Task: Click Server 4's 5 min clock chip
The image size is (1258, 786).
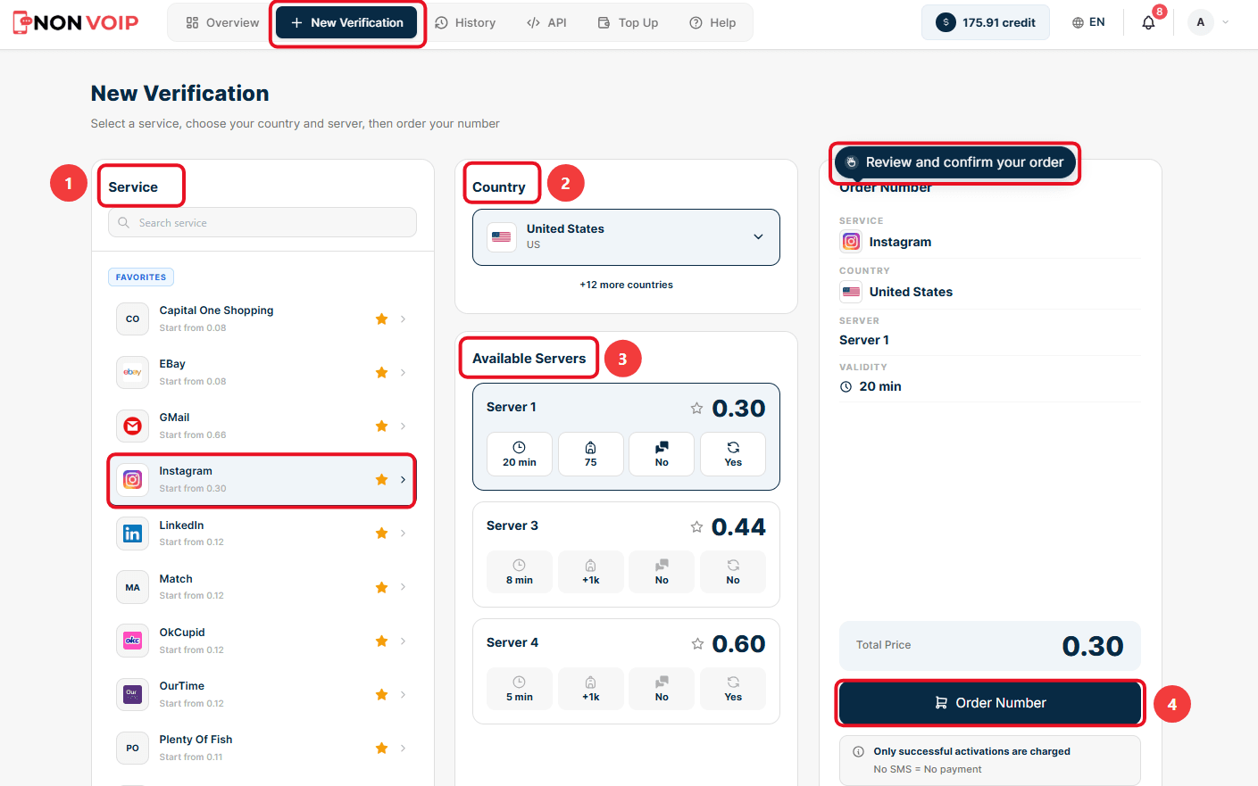Action: click(520, 689)
